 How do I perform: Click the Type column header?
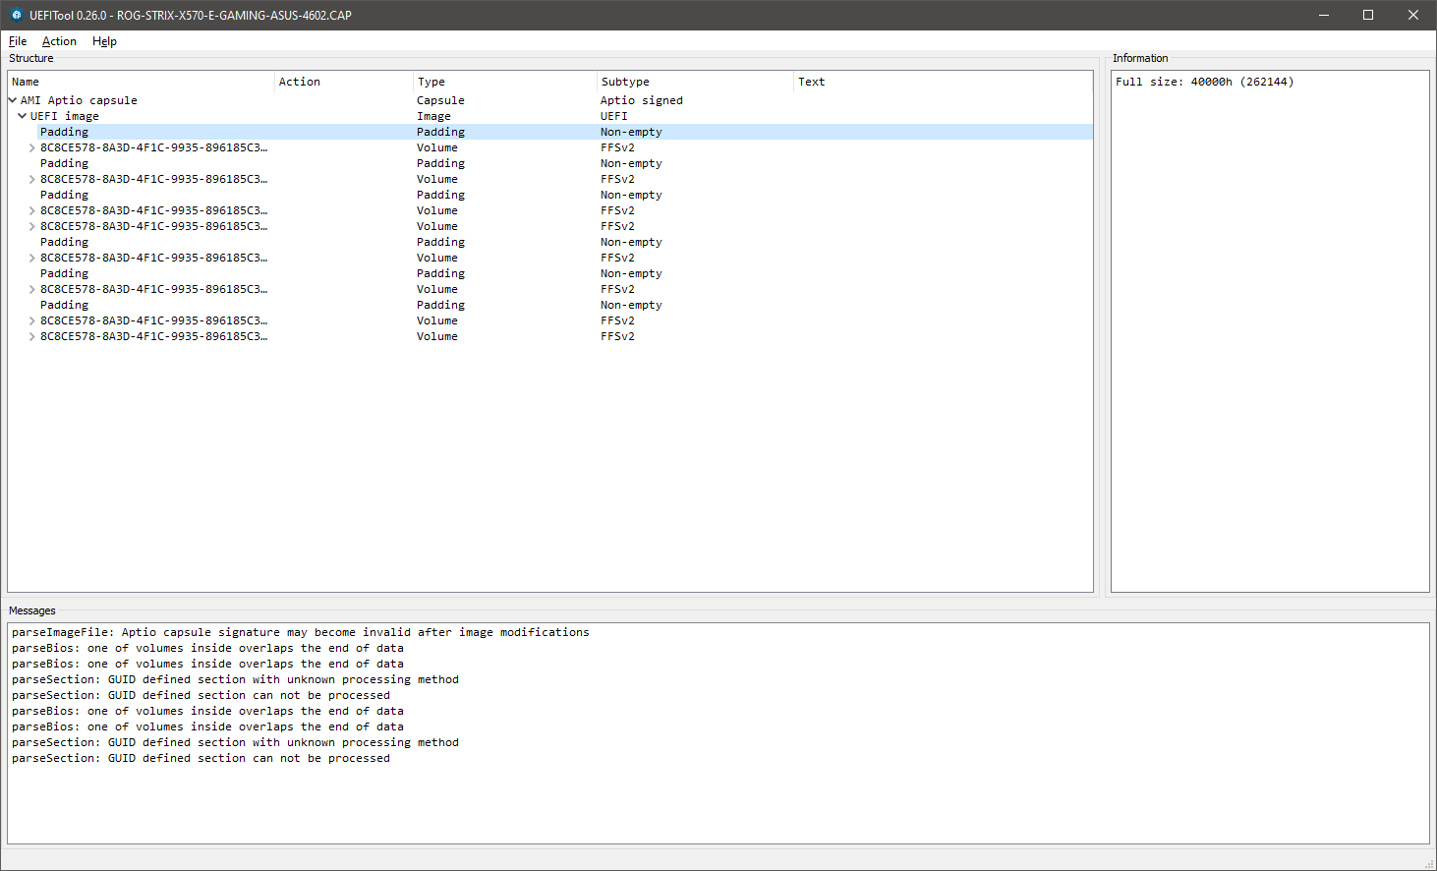[505, 82]
